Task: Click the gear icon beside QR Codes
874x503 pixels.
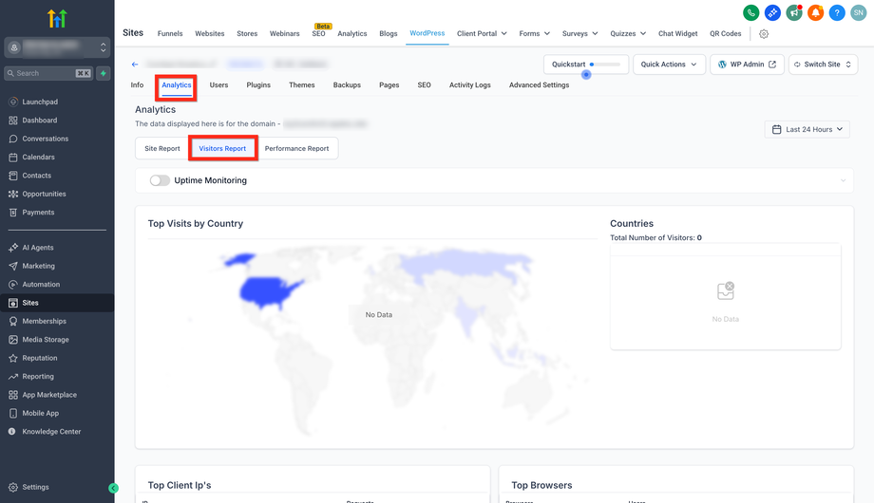Action: pyautogui.click(x=764, y=34)
